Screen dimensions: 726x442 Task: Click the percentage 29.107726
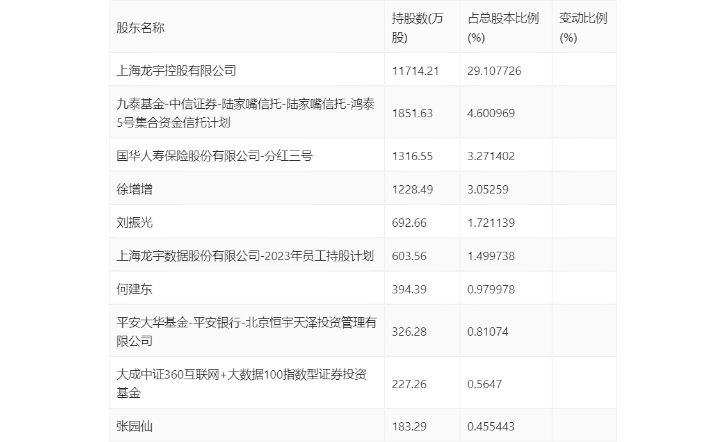pos(494,71)
